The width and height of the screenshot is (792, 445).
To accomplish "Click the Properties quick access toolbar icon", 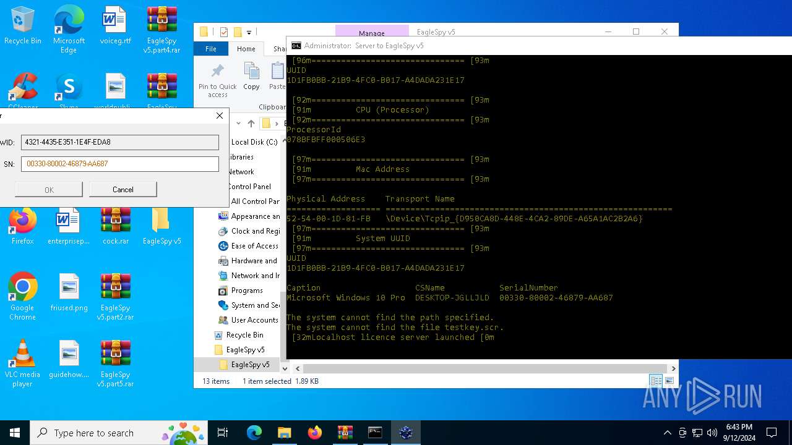I will tap(224, 32).
